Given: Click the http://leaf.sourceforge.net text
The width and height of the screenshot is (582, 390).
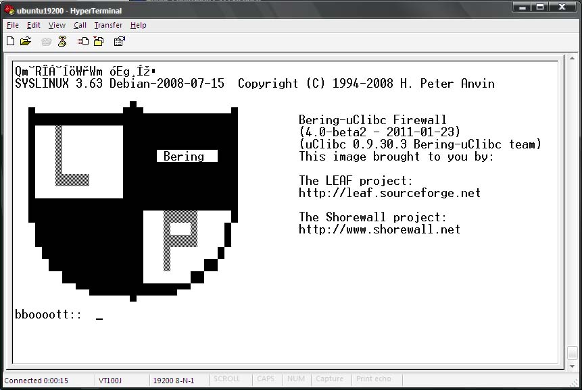Looking at the screenshot, I should [390, 193].
